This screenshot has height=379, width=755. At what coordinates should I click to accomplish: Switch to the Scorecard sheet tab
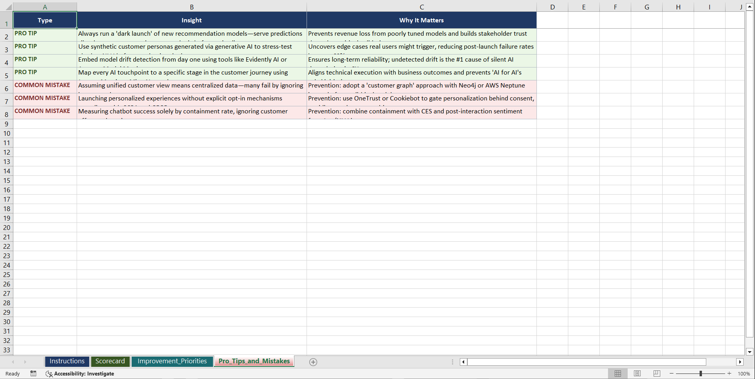point(110,361)
